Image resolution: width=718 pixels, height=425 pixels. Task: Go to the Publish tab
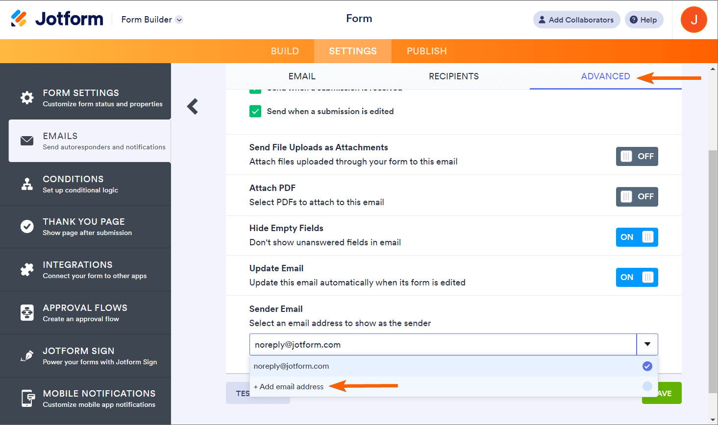click(426, 51)
